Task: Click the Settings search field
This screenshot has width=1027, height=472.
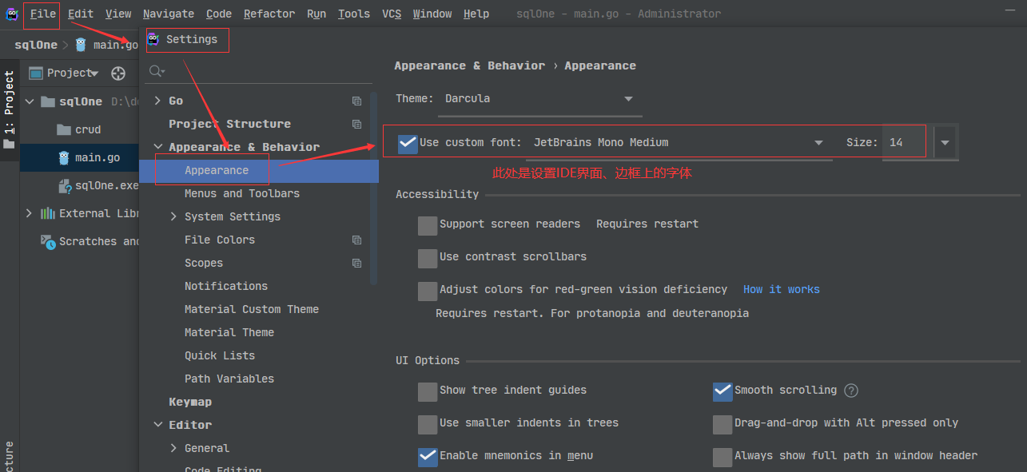Action: coord(259,72)
